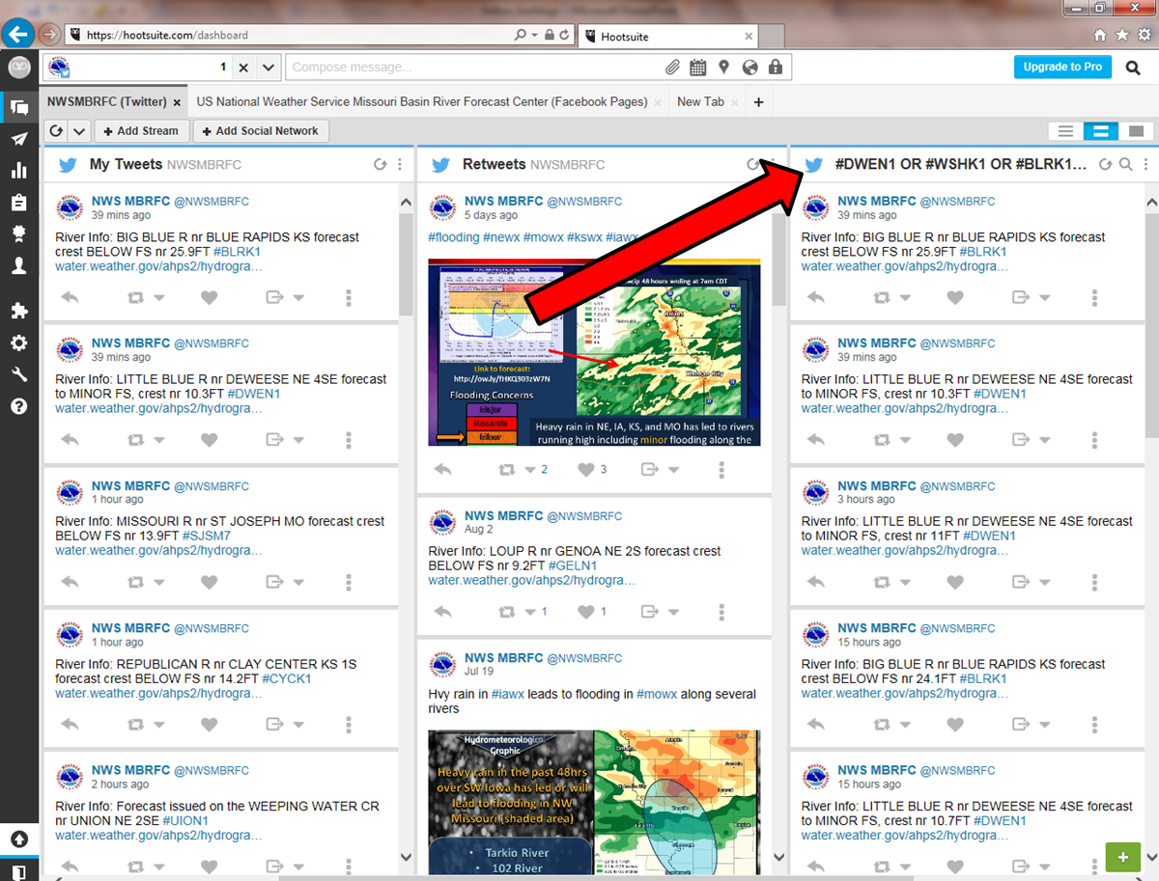Select the Hootsuite browser tab
The height and width of the screenshot is (881, 1159).
668,36
